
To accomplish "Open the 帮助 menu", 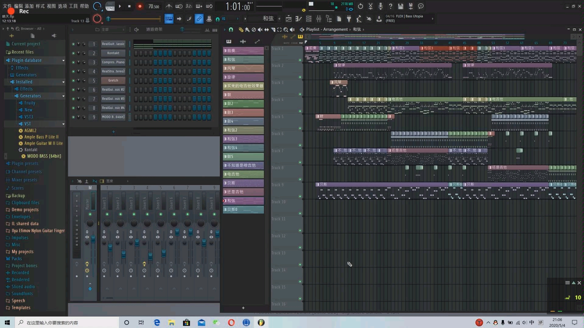I will (x=84, y=6).
